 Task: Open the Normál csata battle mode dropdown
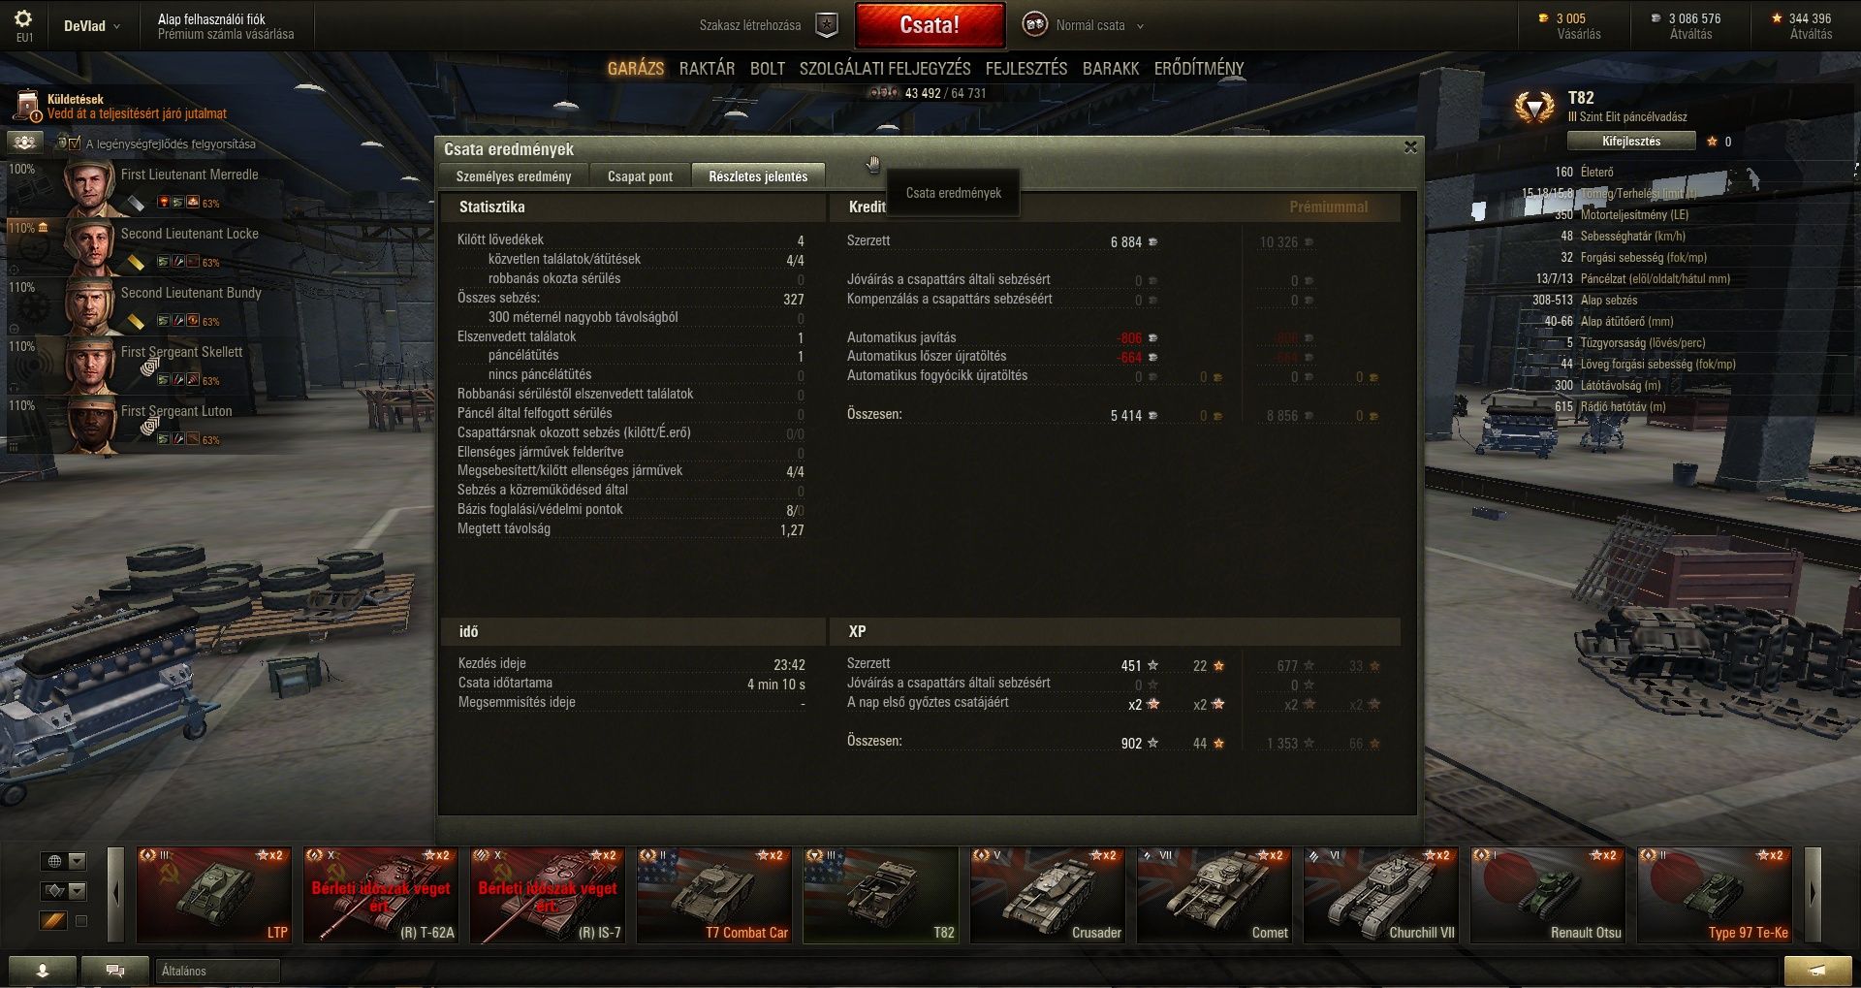point(1084,25)
